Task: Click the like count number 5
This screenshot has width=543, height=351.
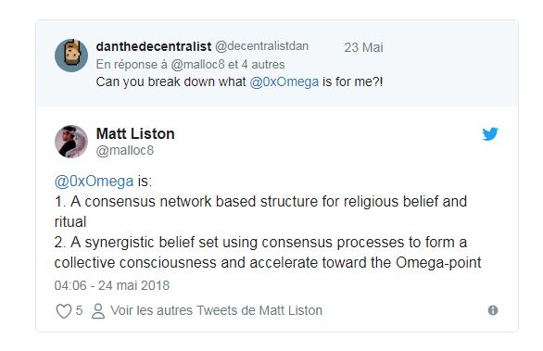Action: pos(79,310)
